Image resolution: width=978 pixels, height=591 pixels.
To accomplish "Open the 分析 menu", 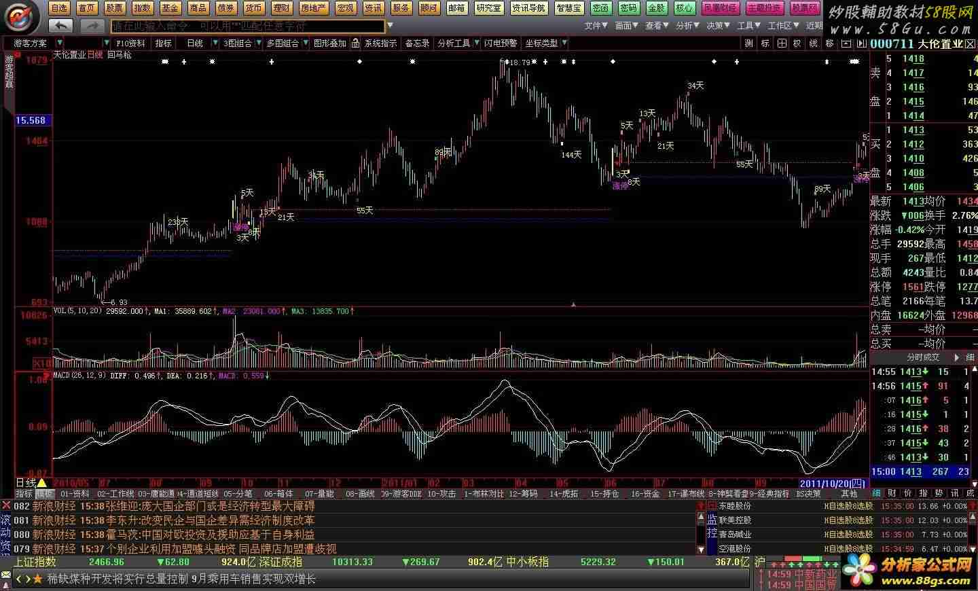I will pos(687,25).
